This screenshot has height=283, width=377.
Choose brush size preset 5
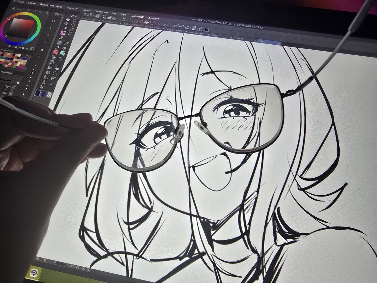pyautogui.click(x=32, y=73)
